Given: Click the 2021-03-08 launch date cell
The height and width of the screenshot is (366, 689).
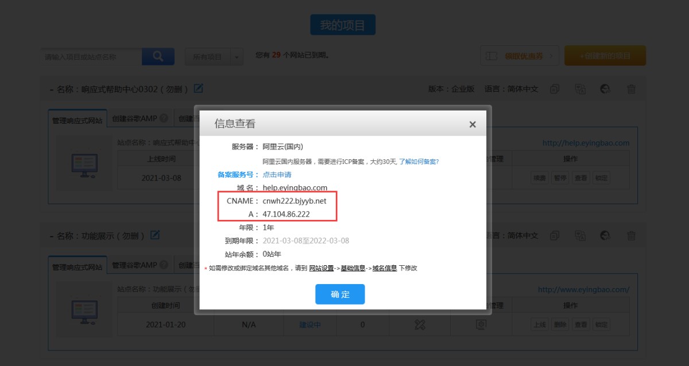Looking at the screenshot, I should pos(161,178).
